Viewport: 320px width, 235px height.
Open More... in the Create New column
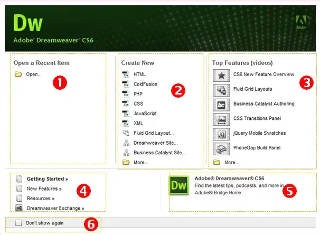click(141, 163)
